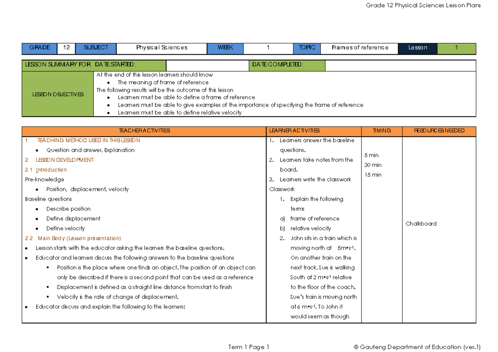
Task: Click 'LESSON SUMMARY FOR: DATE STARTED:' cell
Action: (x=94, y=66)
